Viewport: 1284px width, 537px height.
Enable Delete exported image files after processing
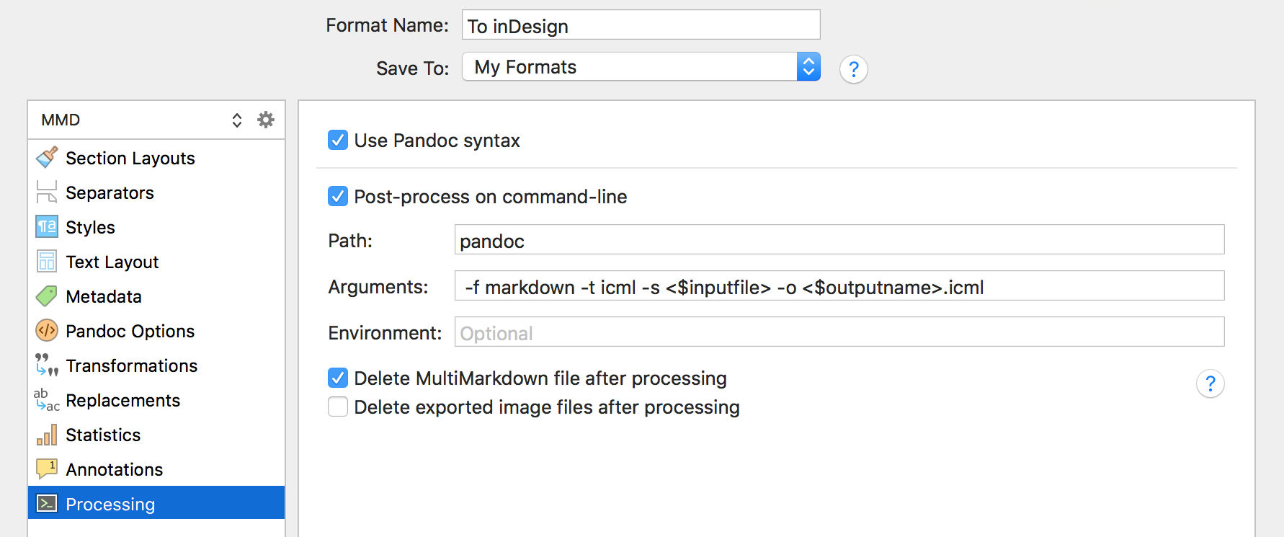point(338,407)
